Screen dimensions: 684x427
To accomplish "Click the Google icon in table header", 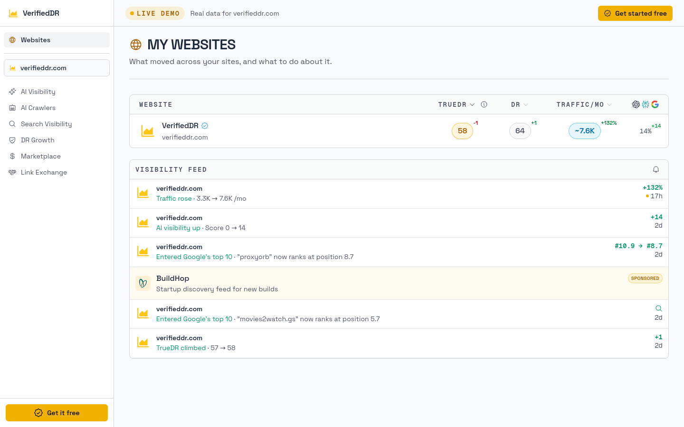I will pyautogui.click(x=655, y=104).
